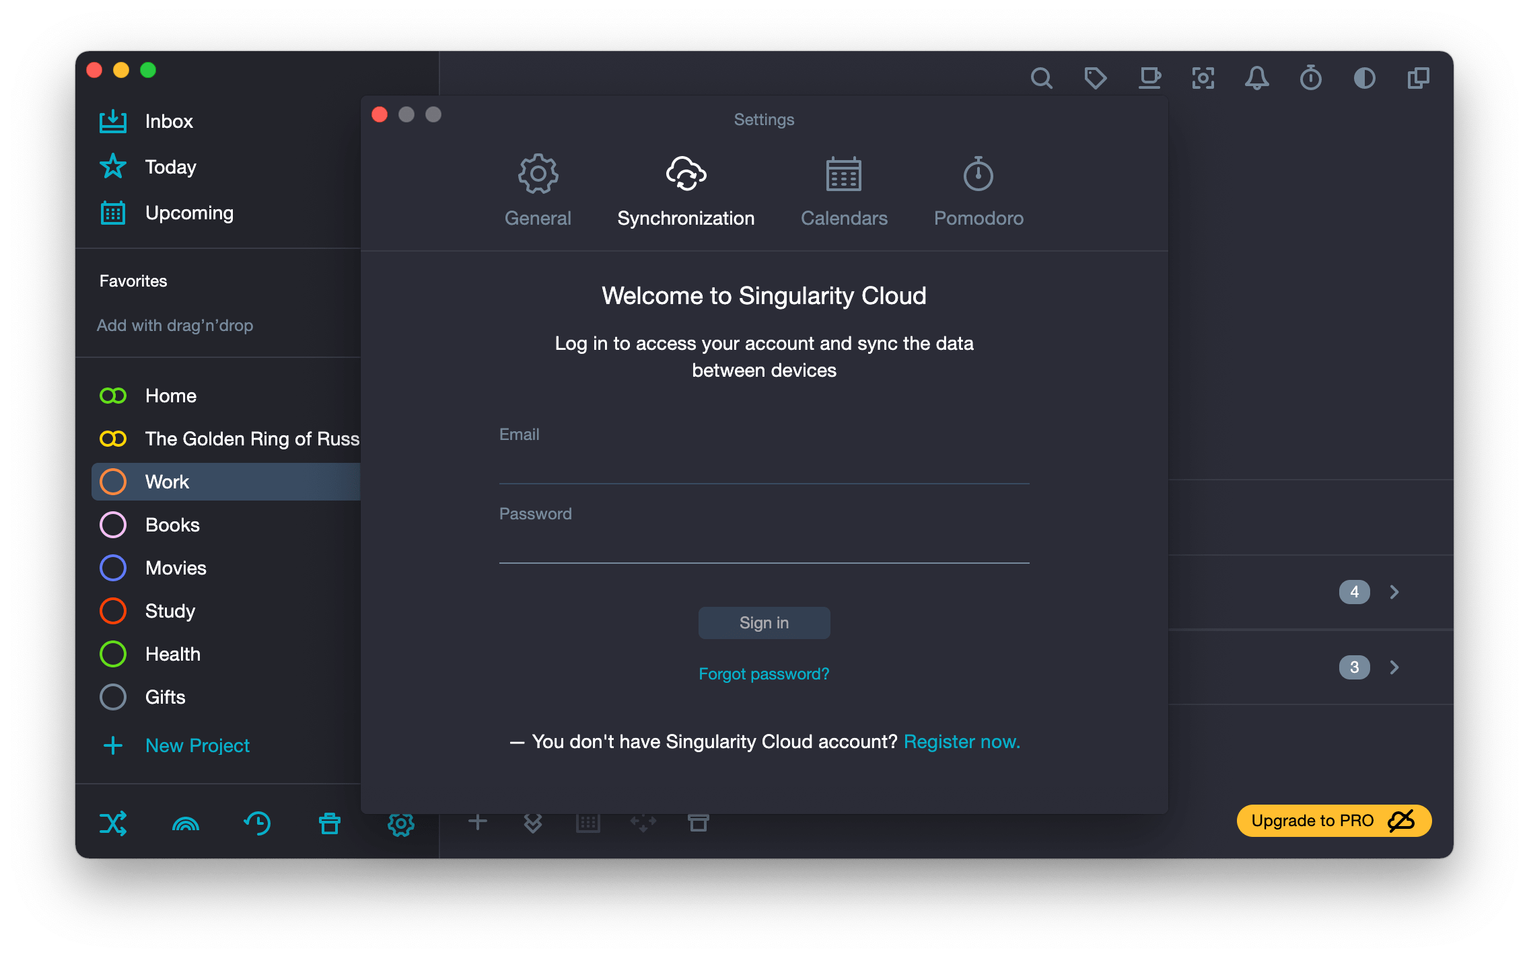Close the Settings window

[380, 114]
